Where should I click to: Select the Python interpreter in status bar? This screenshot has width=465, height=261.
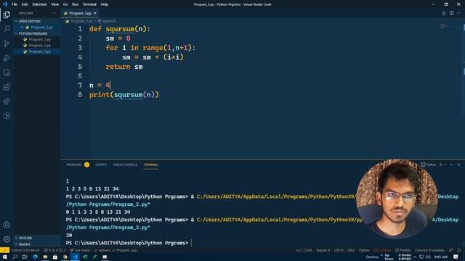[25, 250]
